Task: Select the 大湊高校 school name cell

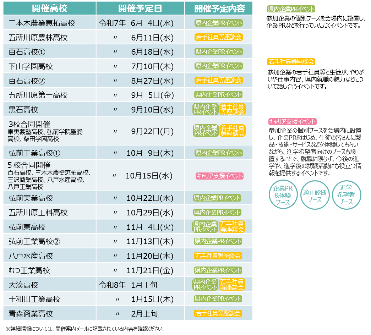Action: 50,284
